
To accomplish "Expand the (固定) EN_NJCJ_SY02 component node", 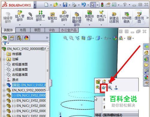I will coord(4,85).
